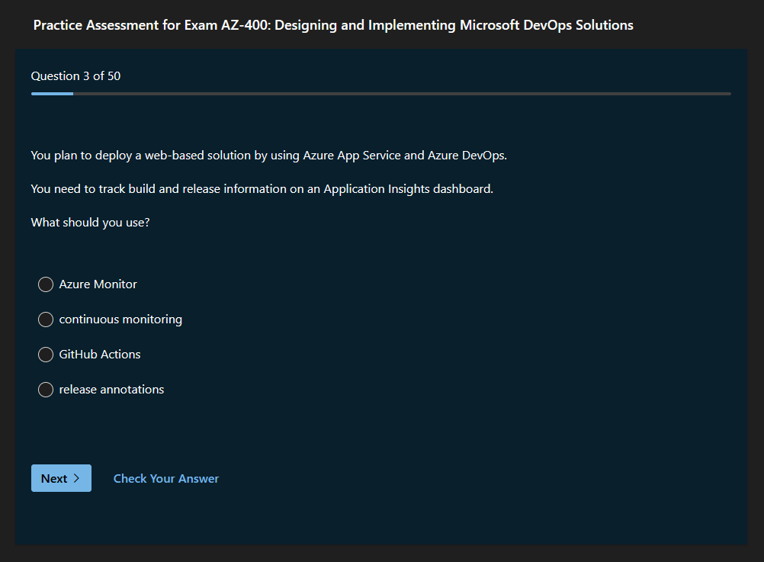This screenshot has width=764, height=562.
Task: Click the 'What should you use?' prompt
Action: [x=90, y=222]
